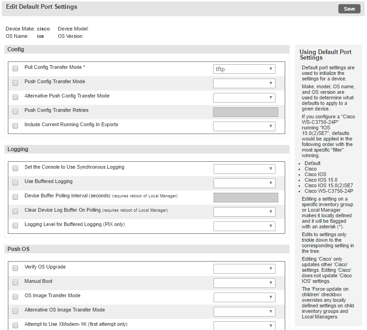367x330 pixels.
Task: Expand Alternative Push Config Transfer Mode dropdown
Action: click(x=244, y=98)
